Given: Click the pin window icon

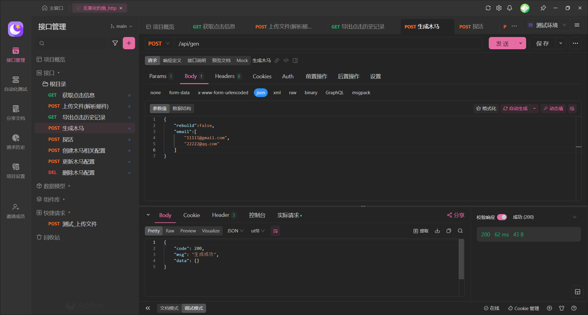Looking at the screenshot, I should pyautogui.click(x=543, y=8).
